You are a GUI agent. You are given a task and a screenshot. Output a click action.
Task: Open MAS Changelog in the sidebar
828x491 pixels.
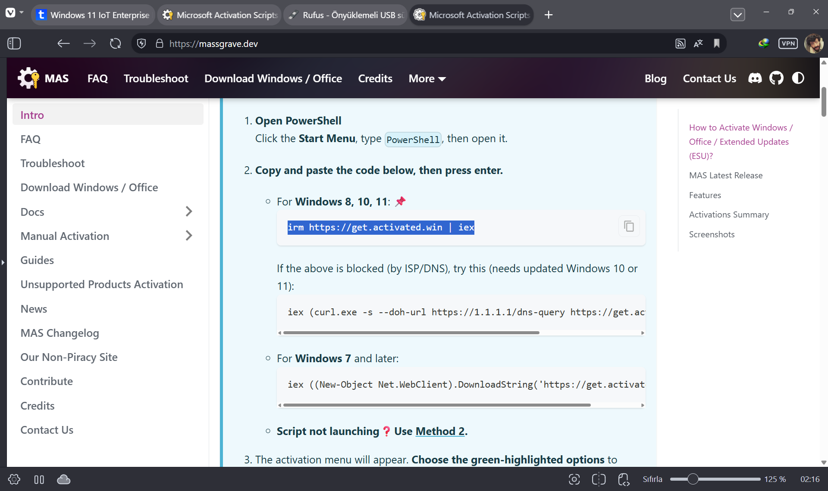[60, 333]
